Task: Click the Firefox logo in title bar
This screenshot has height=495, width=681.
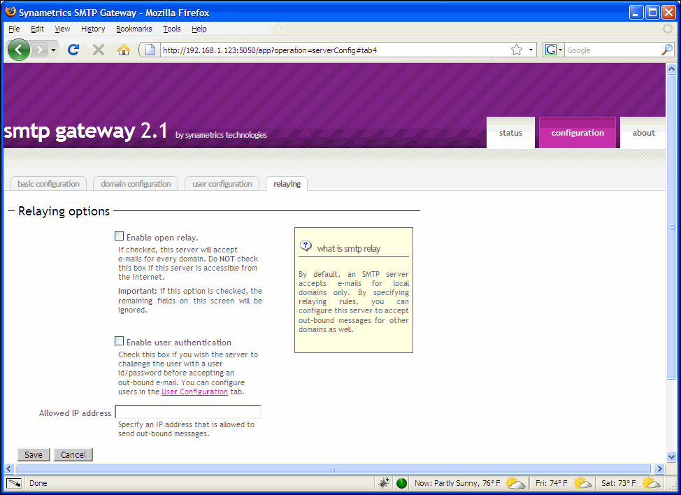Action: coord(11,12)
